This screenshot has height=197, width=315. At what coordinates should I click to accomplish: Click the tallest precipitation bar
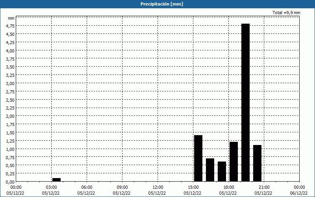click(x=245, y=102)
